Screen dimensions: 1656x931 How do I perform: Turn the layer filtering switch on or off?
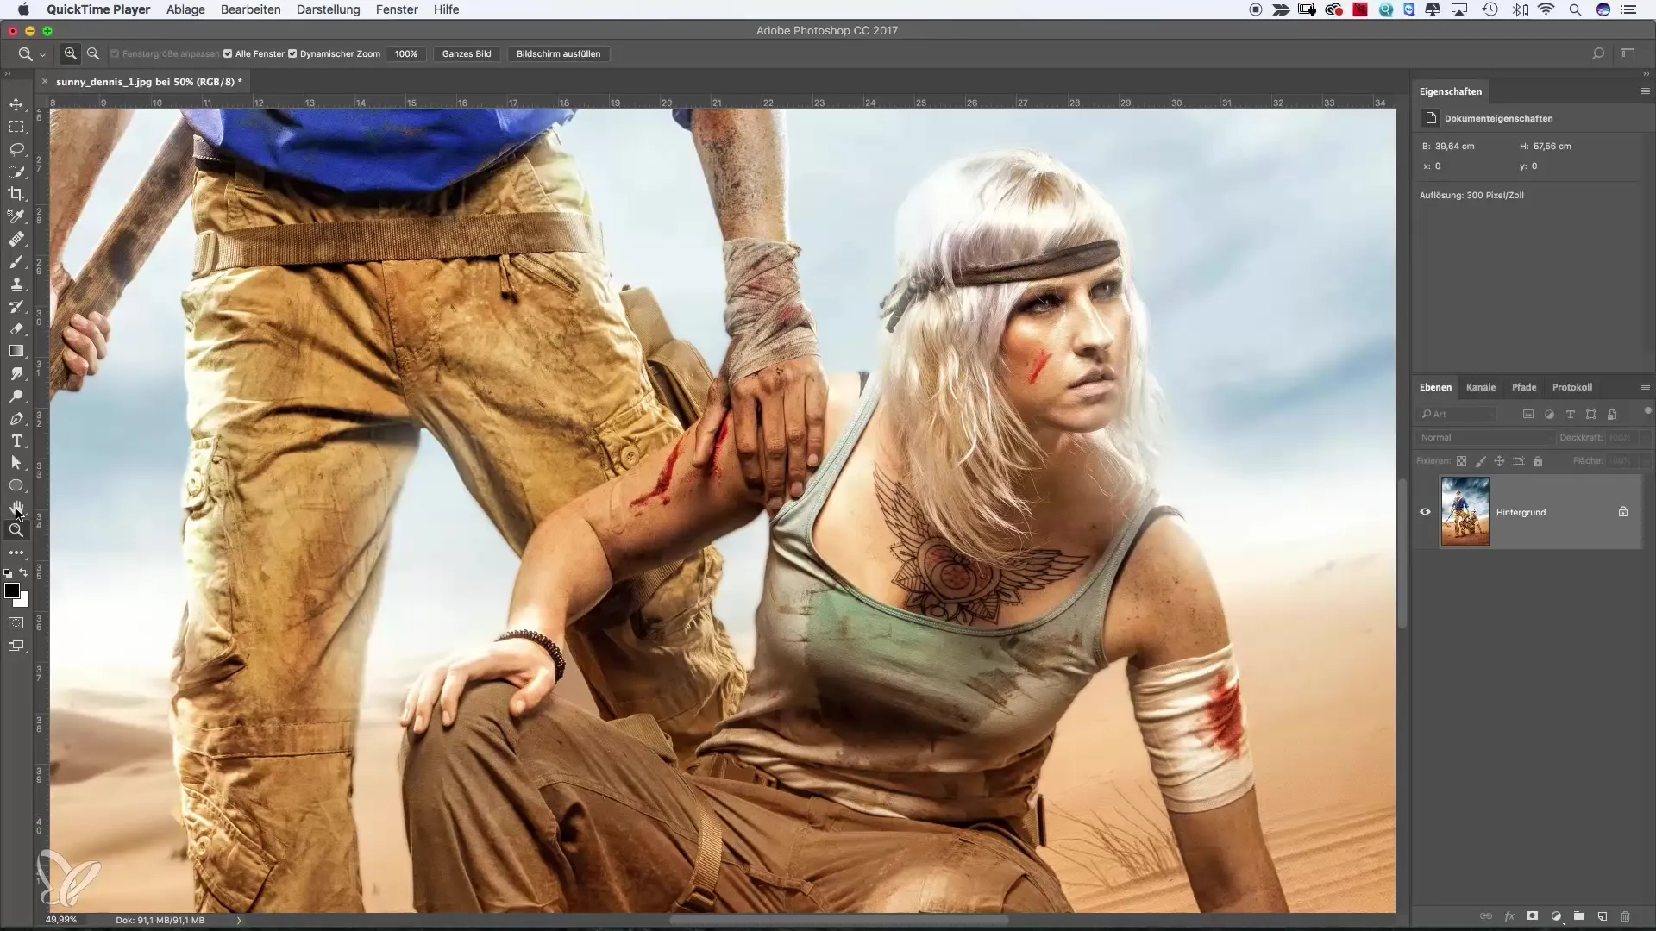(1647, 411)
